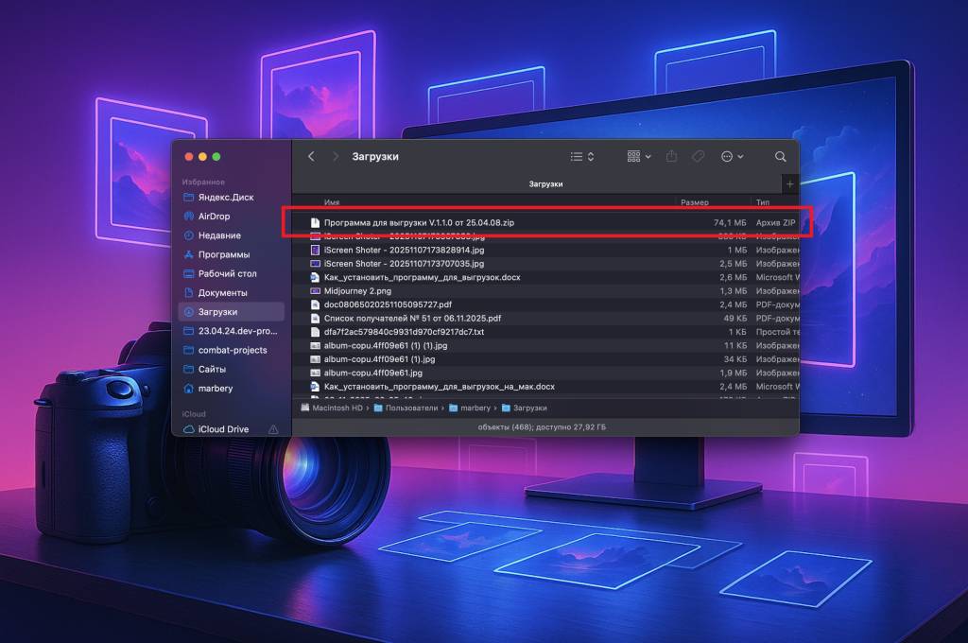
Task: Open Яндекс.Диск in the sidebar
Action: click(x=225, y=198)
